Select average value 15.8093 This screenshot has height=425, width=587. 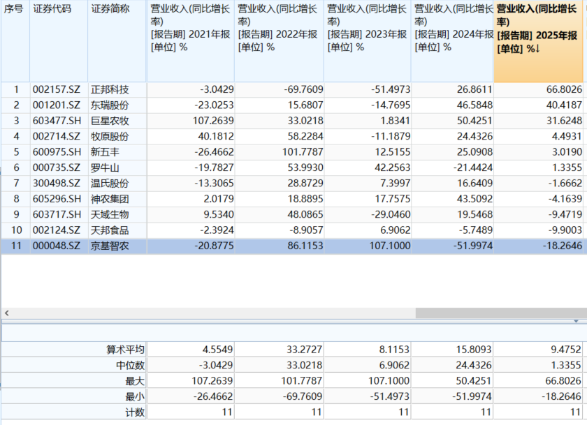(474, 350)
